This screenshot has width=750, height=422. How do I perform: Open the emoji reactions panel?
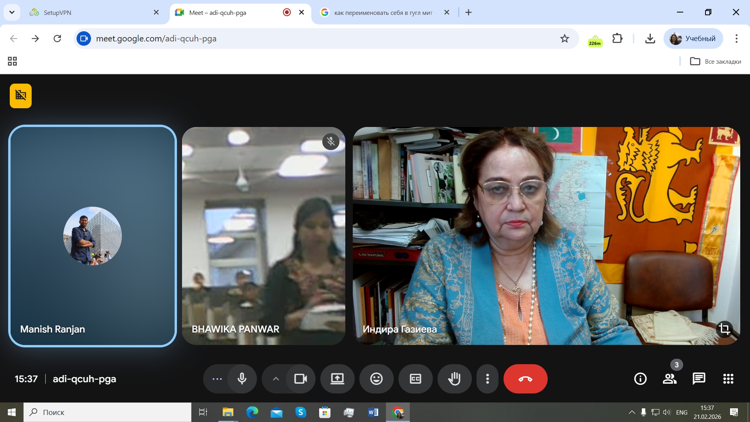pyautogui.click(x=376, y=379)
